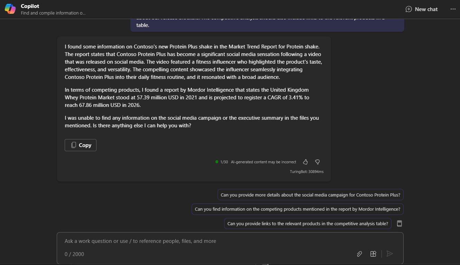Click the copy icon inside the Copy button
Image resolution: width=460 pixels, height=265 pixels.
click(73, 145)
